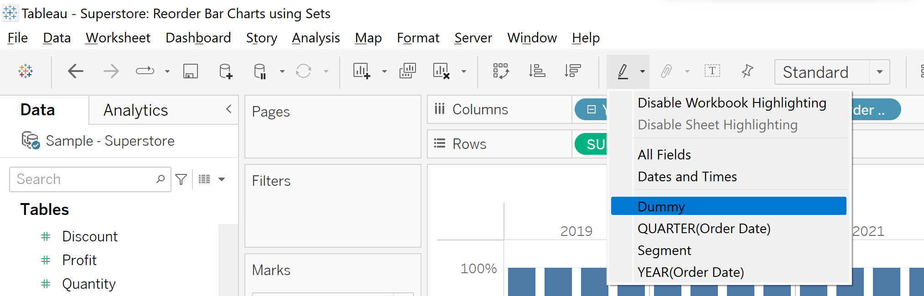Click the 100% axis label

tap(478, 269)
